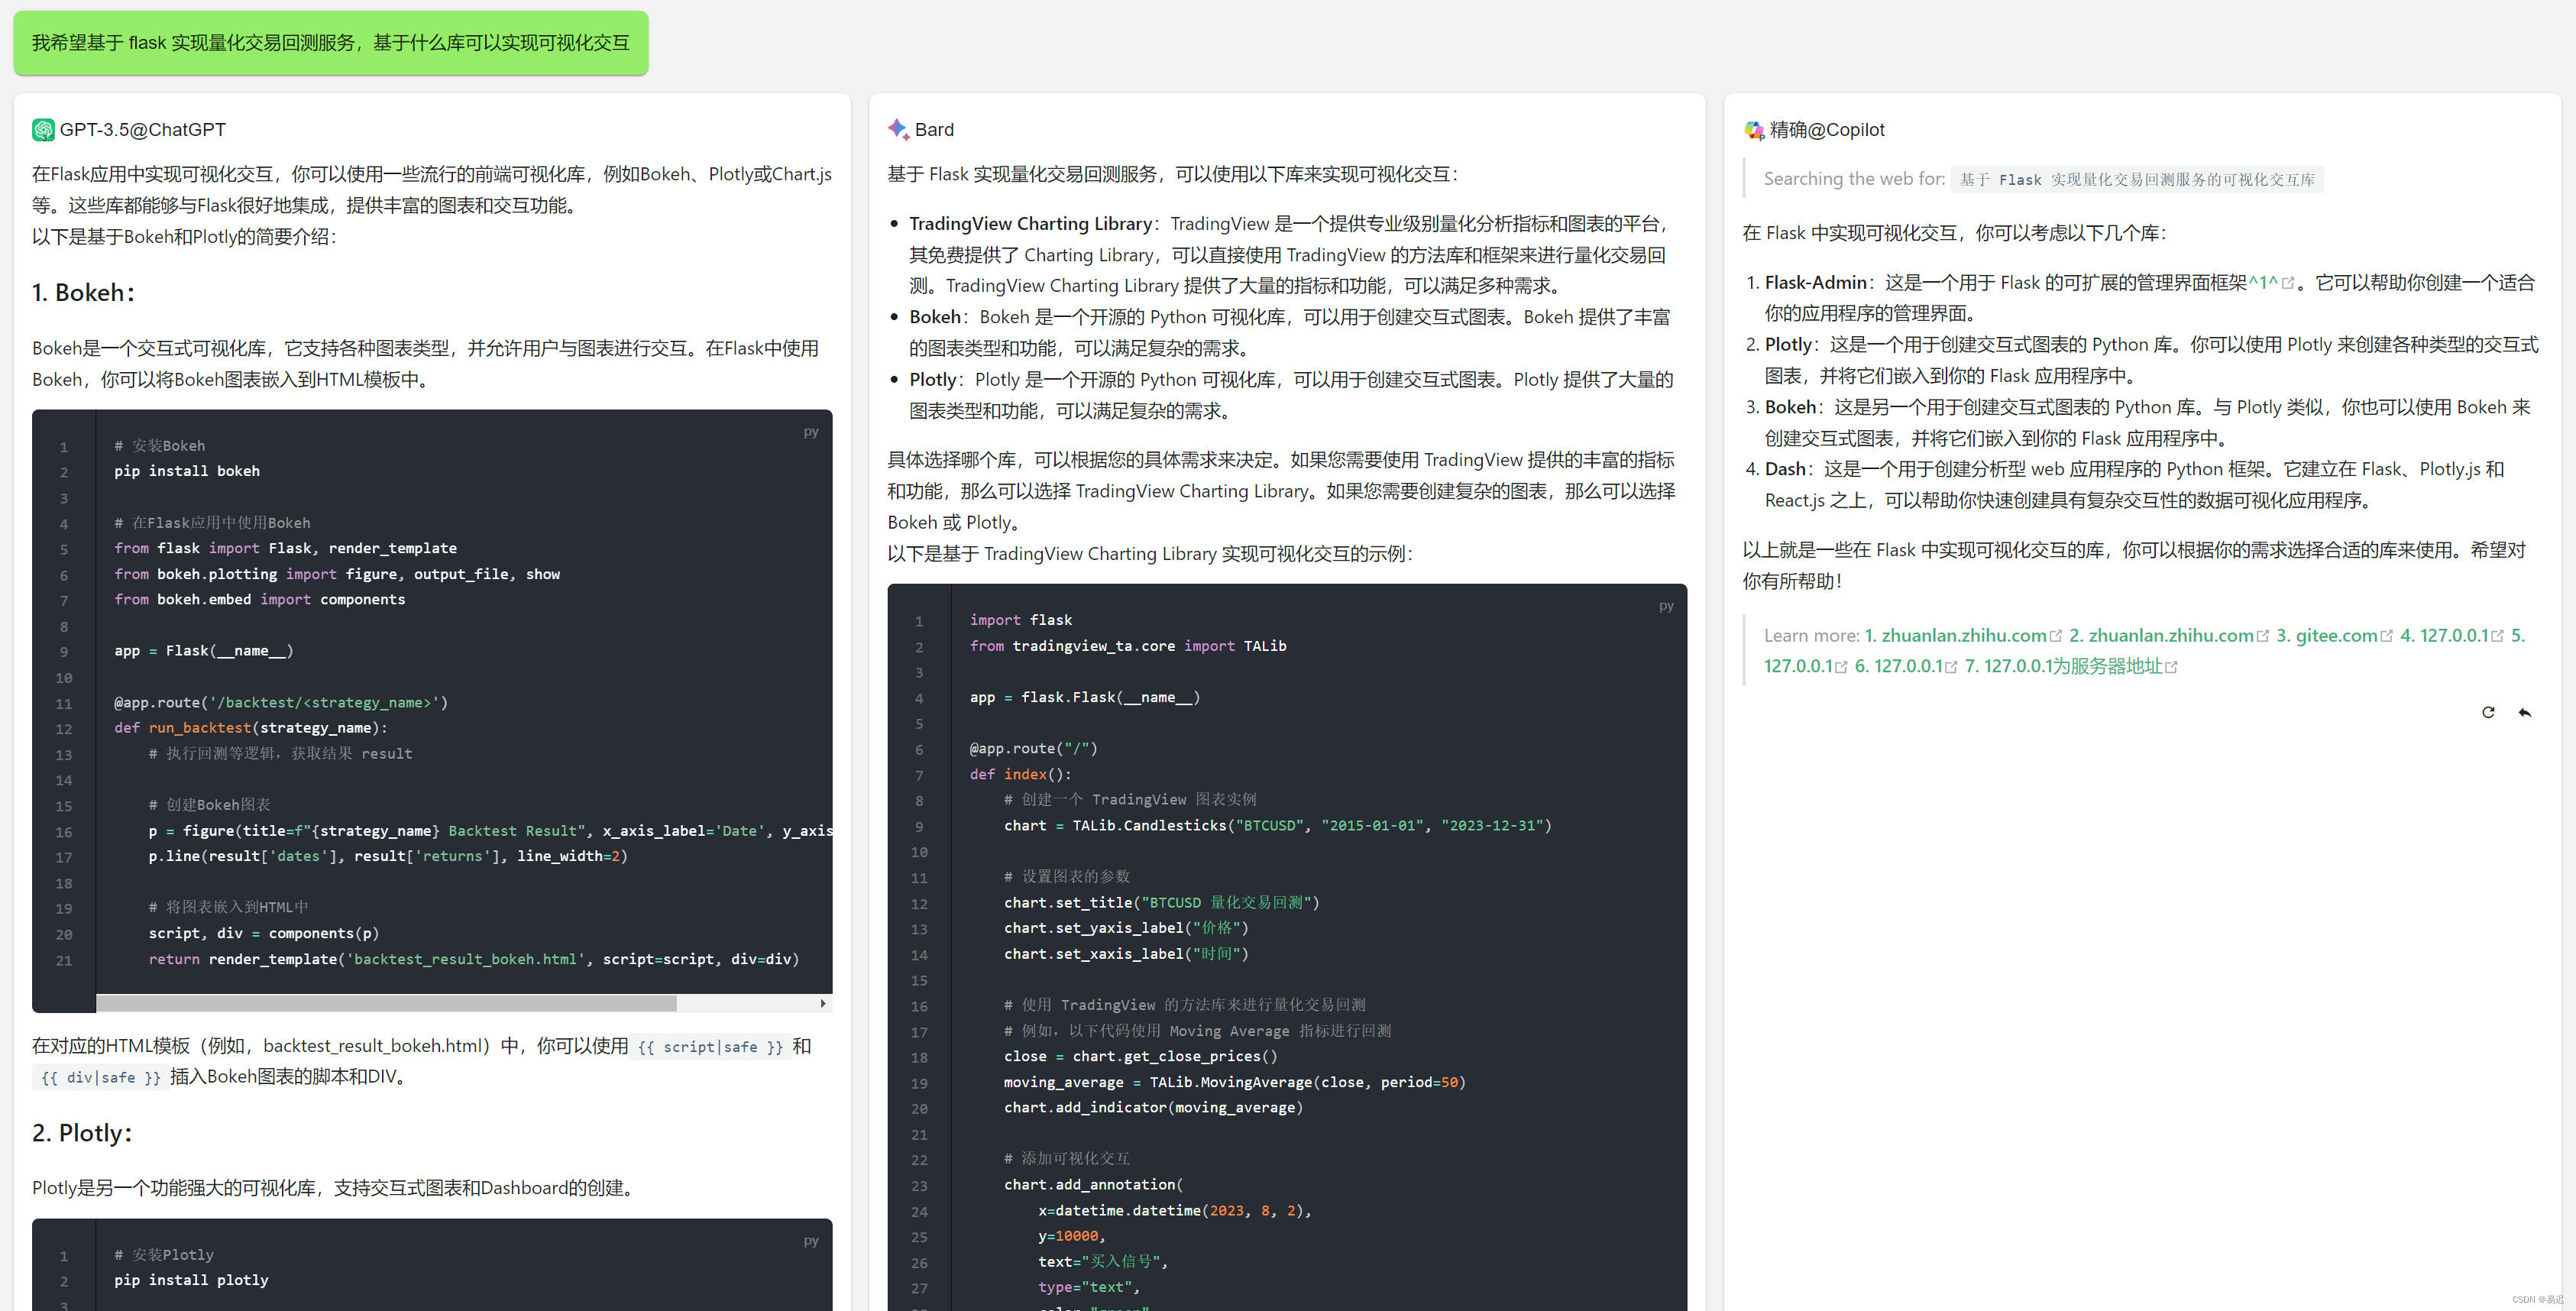Screen dimensions: 2576x1311
Task: Click the code line pip install plotly
Action: coord(191,1280)
